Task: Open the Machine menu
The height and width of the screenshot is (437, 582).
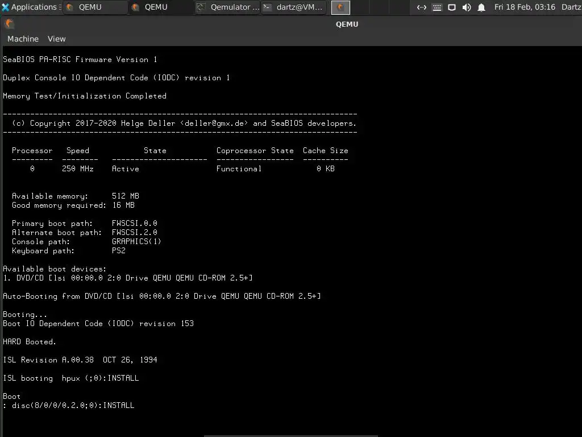Action: (23, 39)
